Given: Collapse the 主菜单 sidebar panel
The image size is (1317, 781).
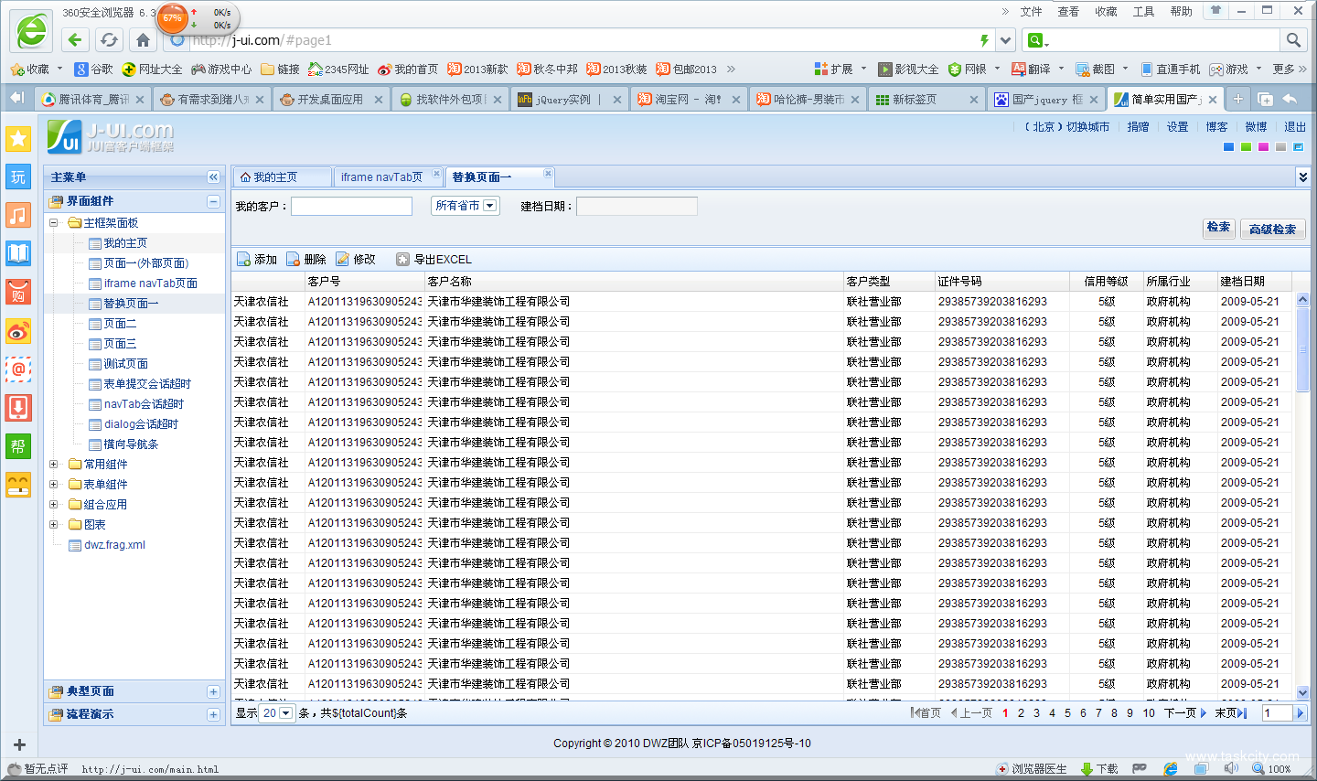Looking at the screenshot, I should (x=213, y=177).
